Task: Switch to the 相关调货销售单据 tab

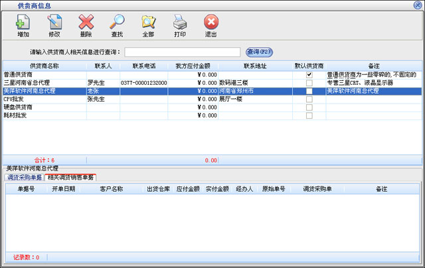Action: [x=70, y=177]
